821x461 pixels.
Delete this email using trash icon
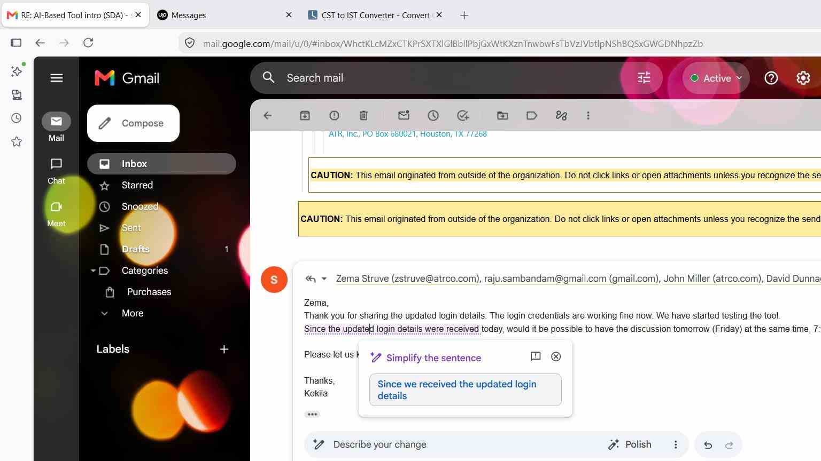[x=363, y=115]
